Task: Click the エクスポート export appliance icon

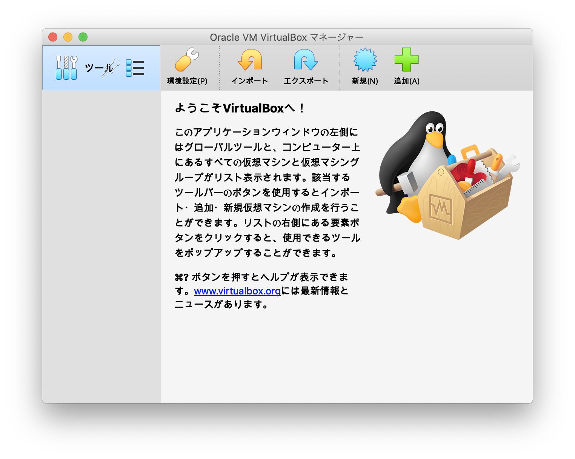Action: pyautogui.click(x=306, y=60)
